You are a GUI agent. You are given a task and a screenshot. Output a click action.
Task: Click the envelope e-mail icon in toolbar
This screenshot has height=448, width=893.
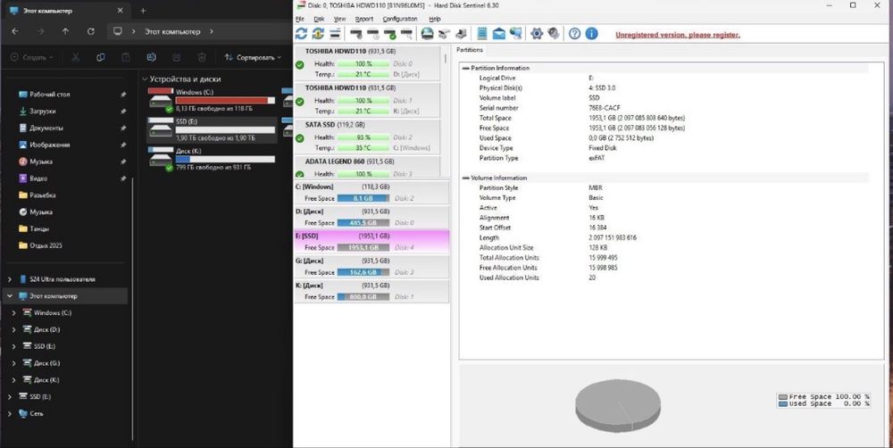click(x=499, y=34)
